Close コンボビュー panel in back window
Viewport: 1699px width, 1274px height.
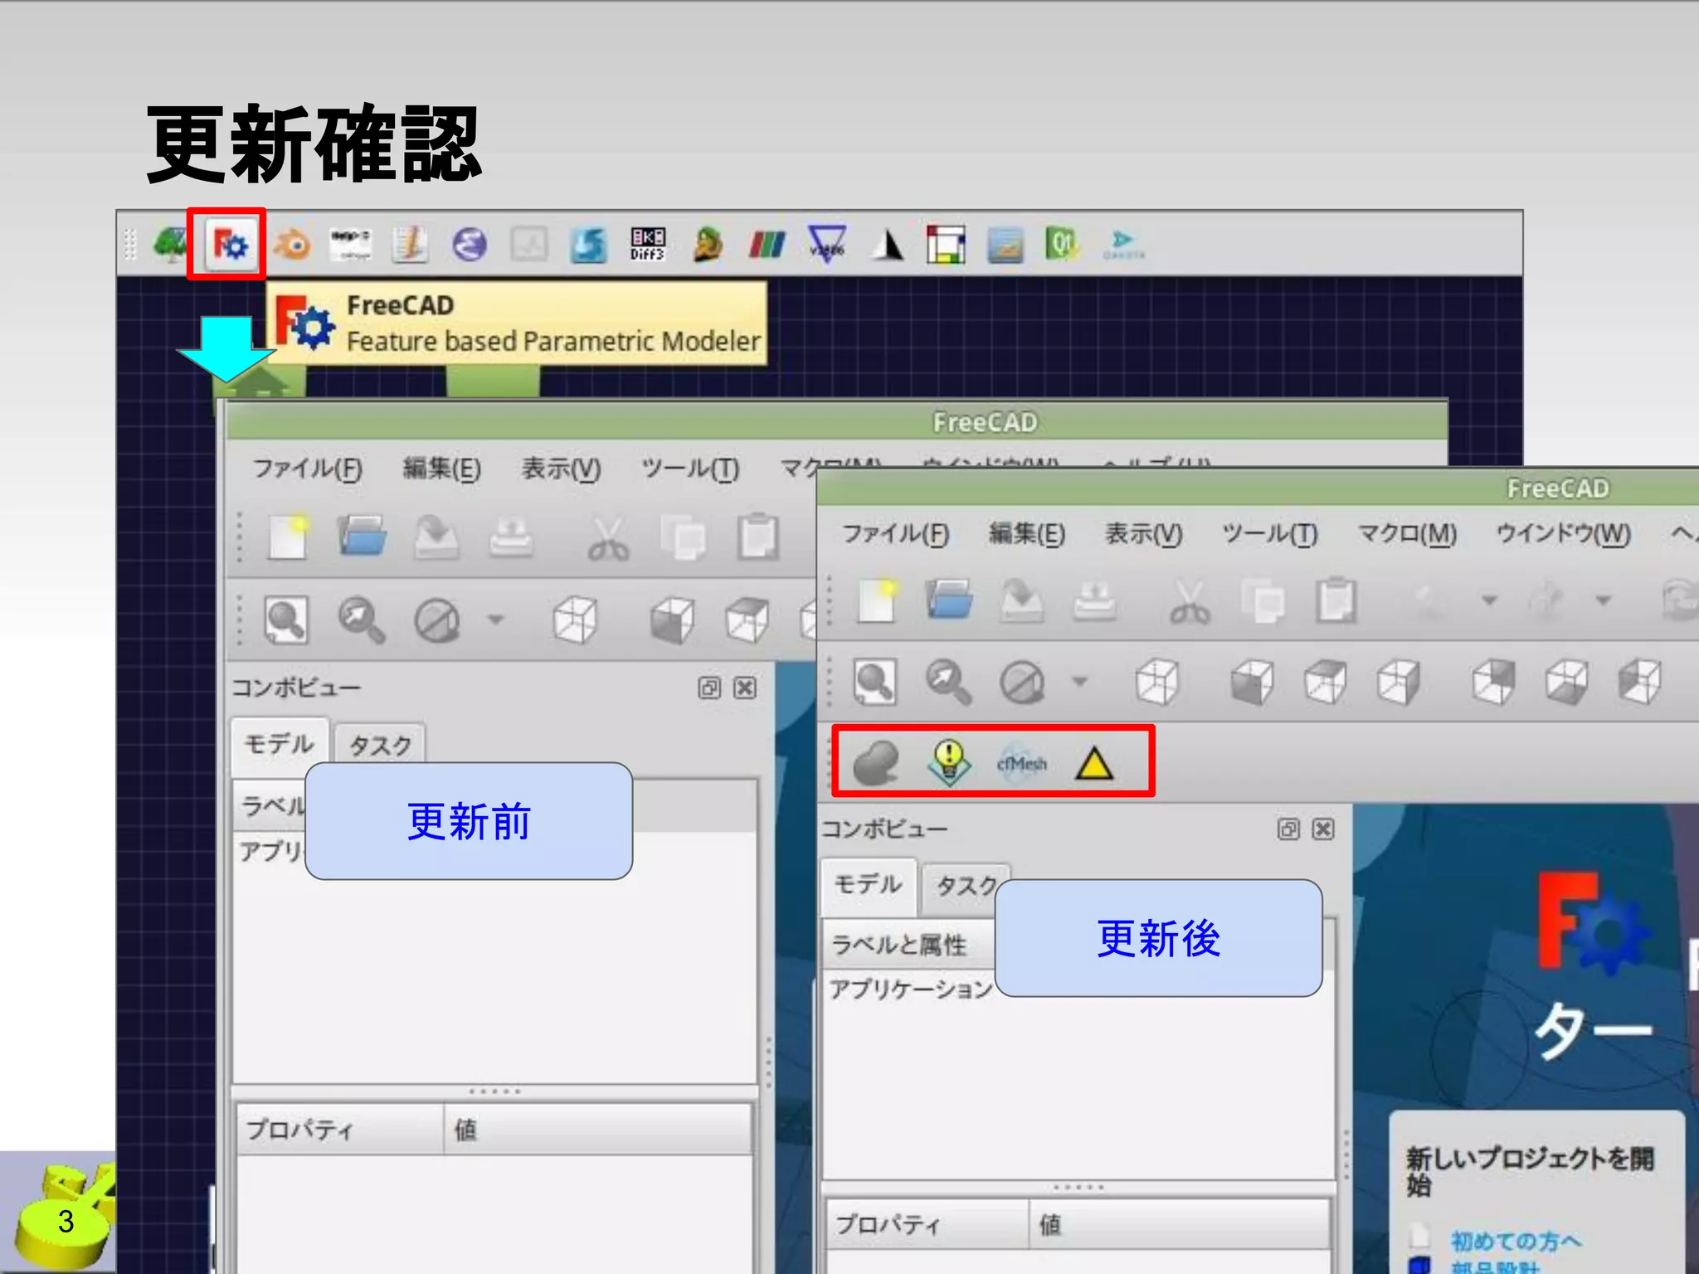coord(745,688)
